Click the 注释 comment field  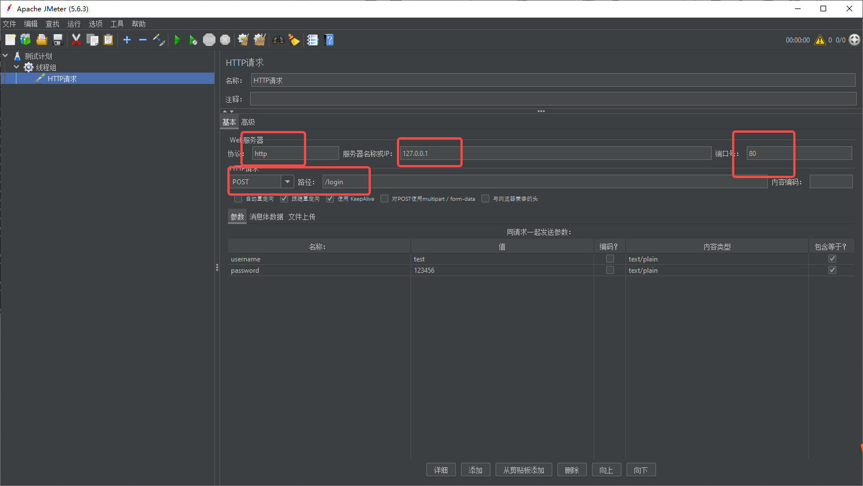(553, 99)
